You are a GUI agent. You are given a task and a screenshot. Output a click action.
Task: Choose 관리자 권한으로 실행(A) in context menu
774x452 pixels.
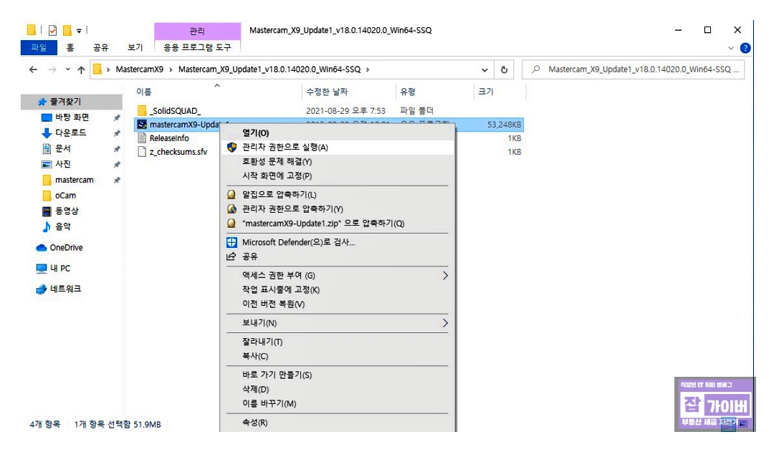point(337,147)
